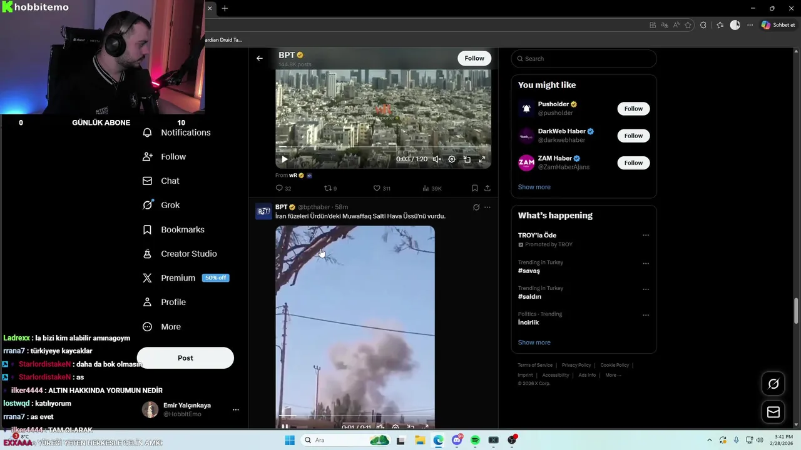
Task: Like the tweet with 311 likes
Action: pyautogui.click(x=382, y=188)
